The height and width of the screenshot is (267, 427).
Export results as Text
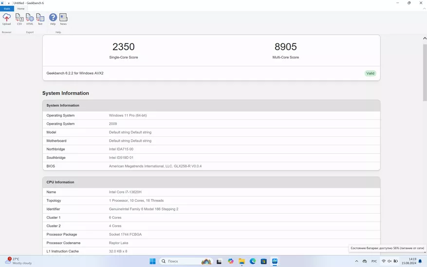pos(40,19)
